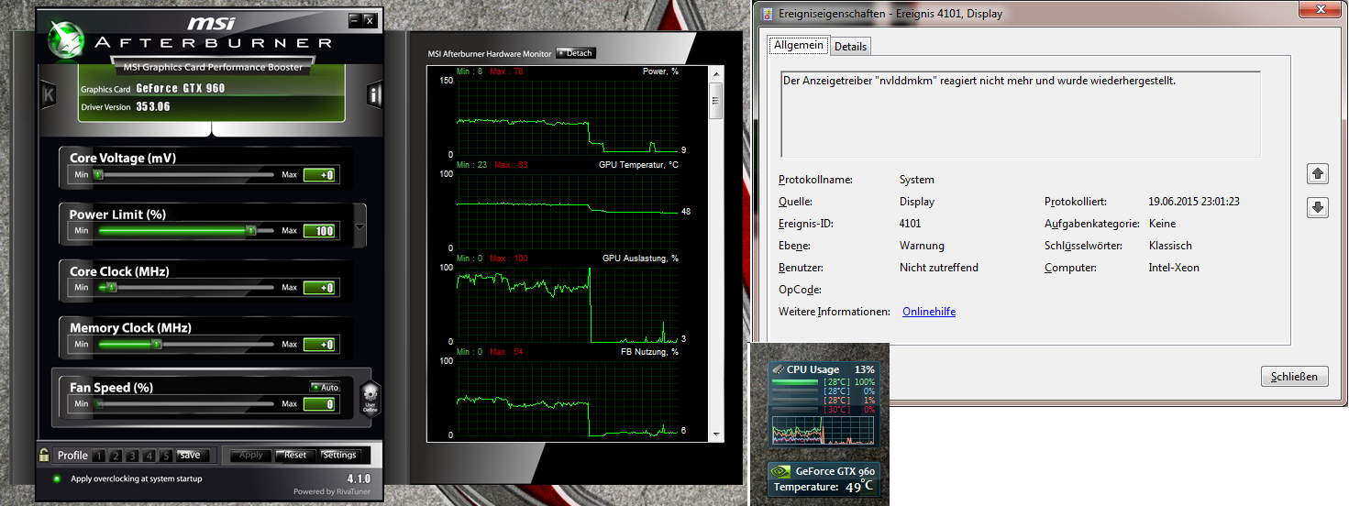Reset Afterburner settings to defaults
Image resolution: width=1349 pixels, height=506 pixels.
click(x=295, y=455)
